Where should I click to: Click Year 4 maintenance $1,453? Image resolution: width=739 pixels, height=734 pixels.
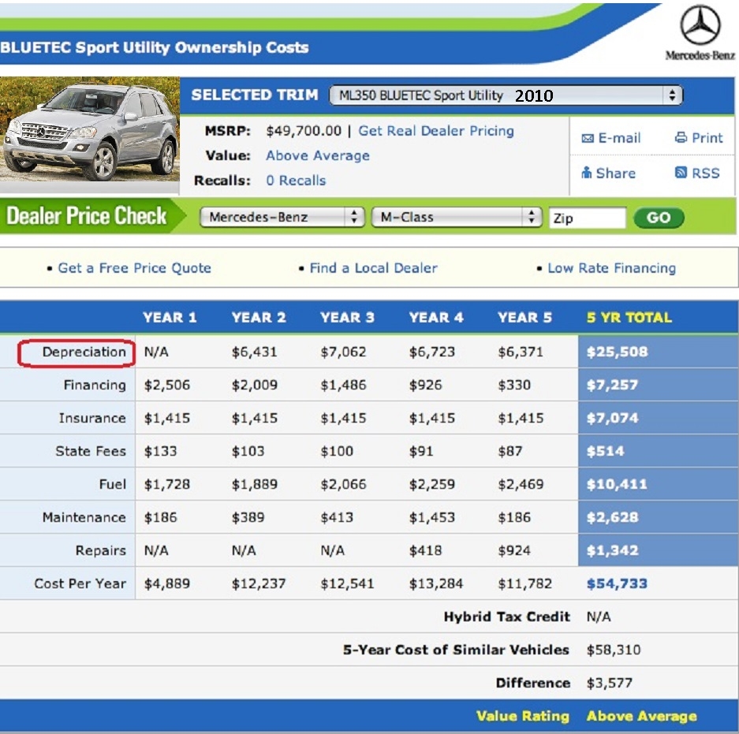[x=431, y=517]
